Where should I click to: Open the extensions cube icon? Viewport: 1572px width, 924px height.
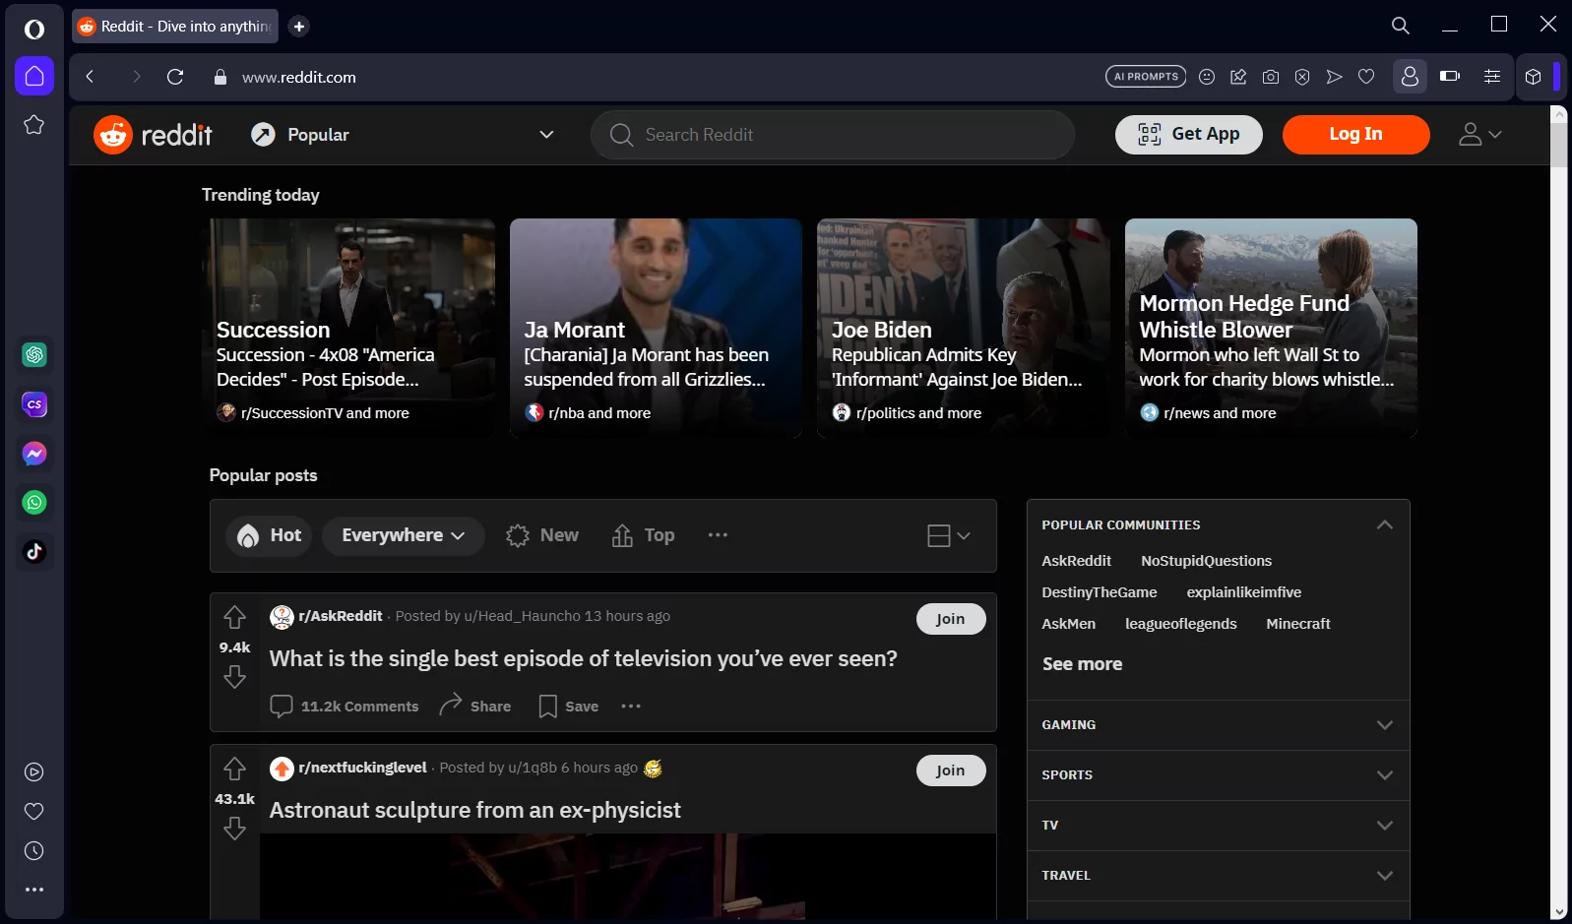(x=1533, y=77)
